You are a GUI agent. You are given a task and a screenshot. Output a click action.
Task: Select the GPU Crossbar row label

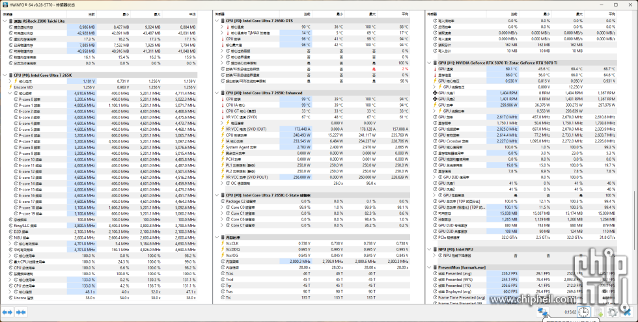coord(453,141)
